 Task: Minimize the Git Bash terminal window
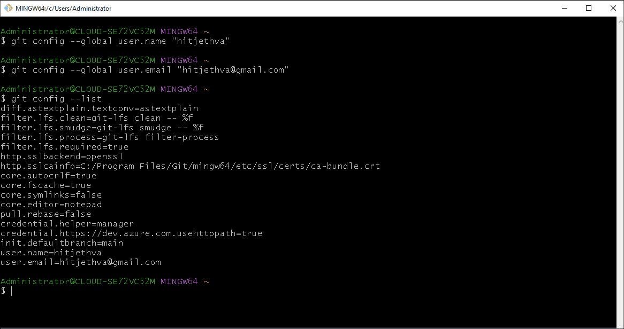tap(564, 8)
